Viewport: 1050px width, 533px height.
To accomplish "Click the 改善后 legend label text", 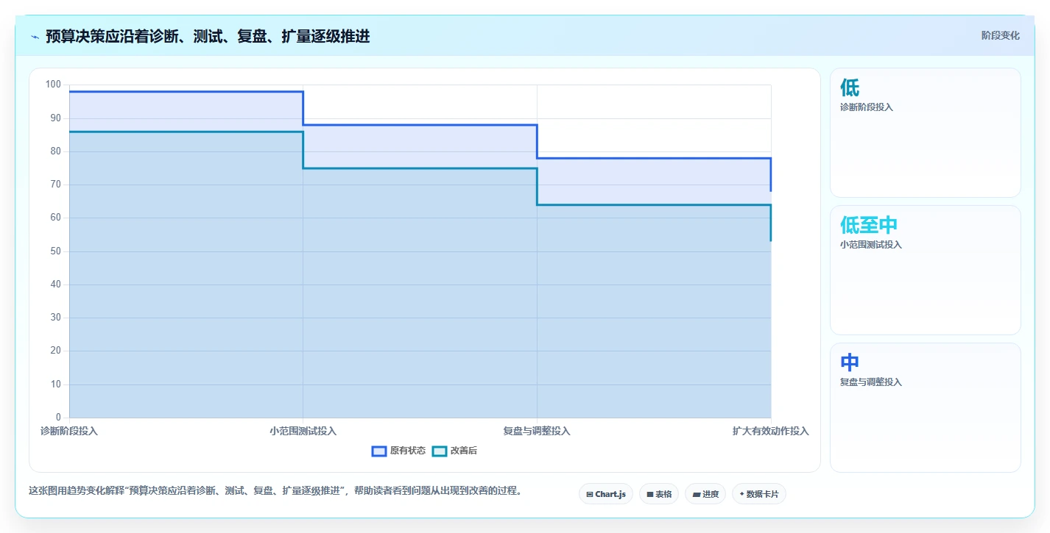I will (x=464, y=451).
